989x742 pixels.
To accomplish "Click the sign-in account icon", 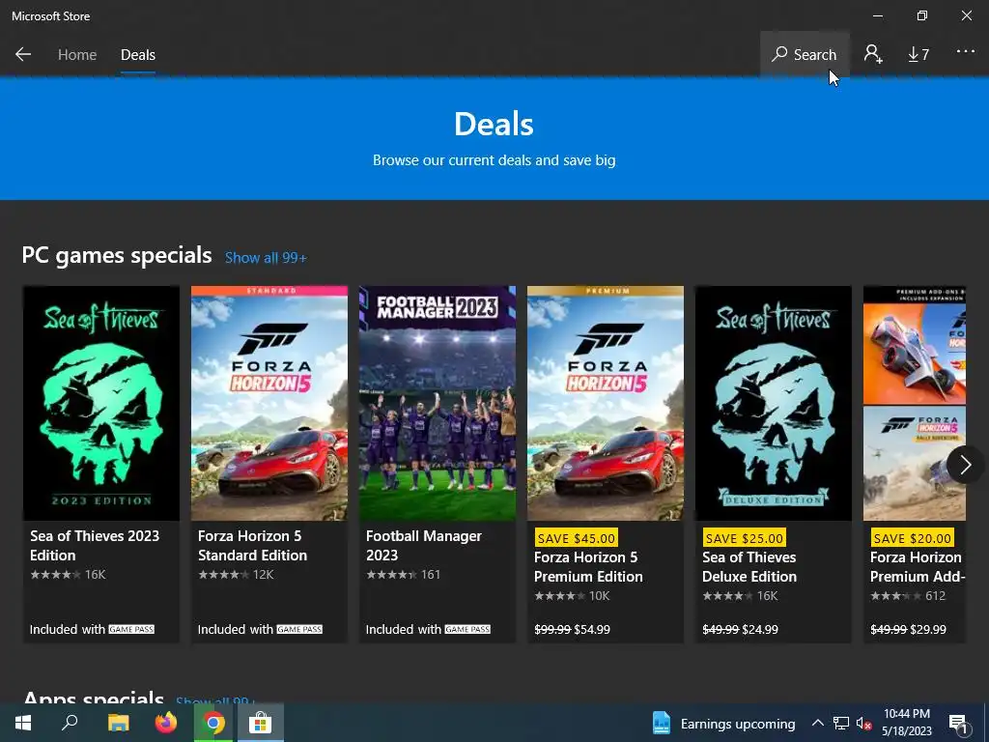I will click(873, 54).
